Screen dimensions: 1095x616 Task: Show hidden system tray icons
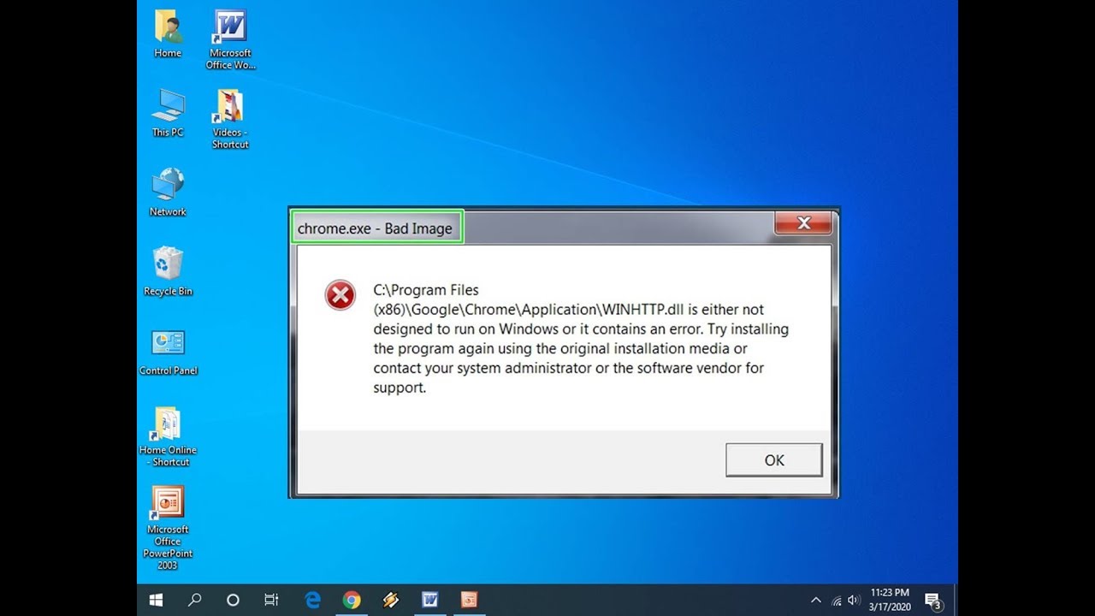pyautogui.click(x=816, y=601)
